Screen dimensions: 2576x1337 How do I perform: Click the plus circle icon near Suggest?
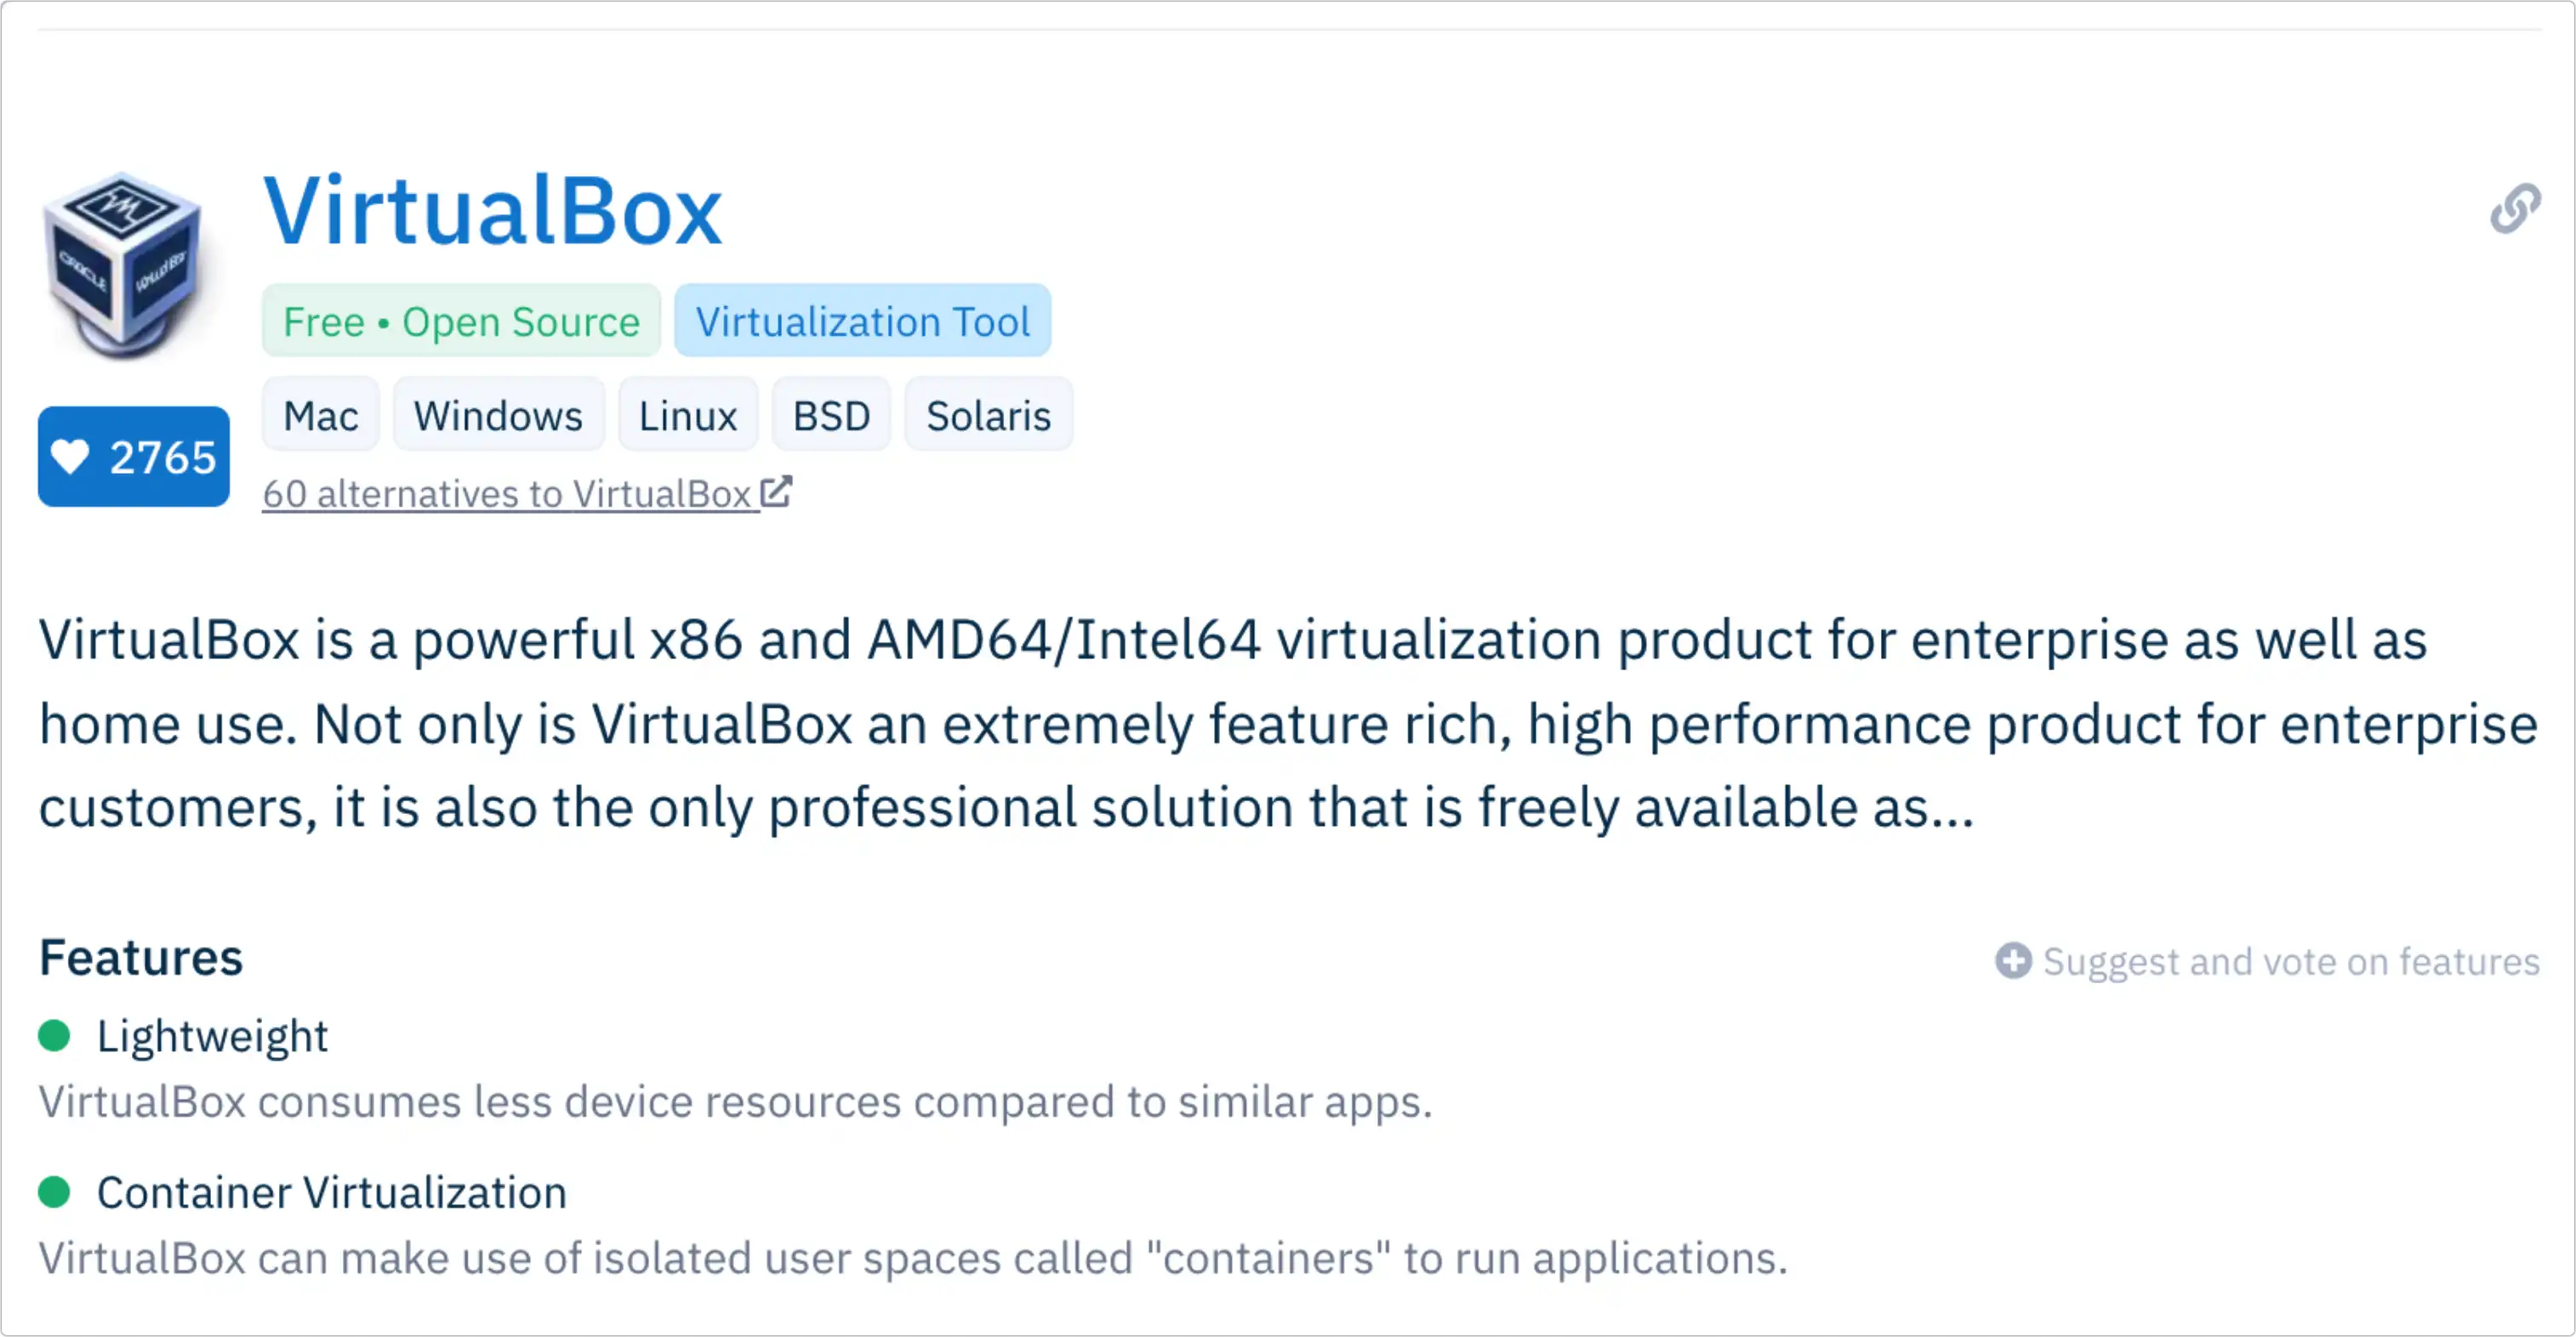[2013, 961]
